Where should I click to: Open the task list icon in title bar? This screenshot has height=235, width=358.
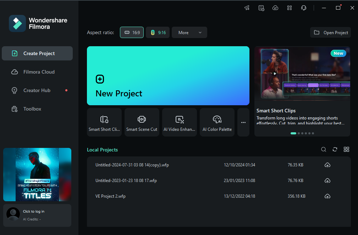261,8
